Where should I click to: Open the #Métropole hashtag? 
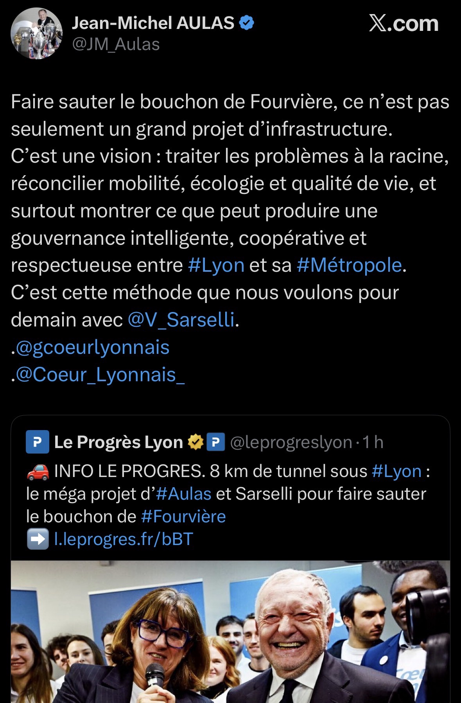(x=349, y=265)
